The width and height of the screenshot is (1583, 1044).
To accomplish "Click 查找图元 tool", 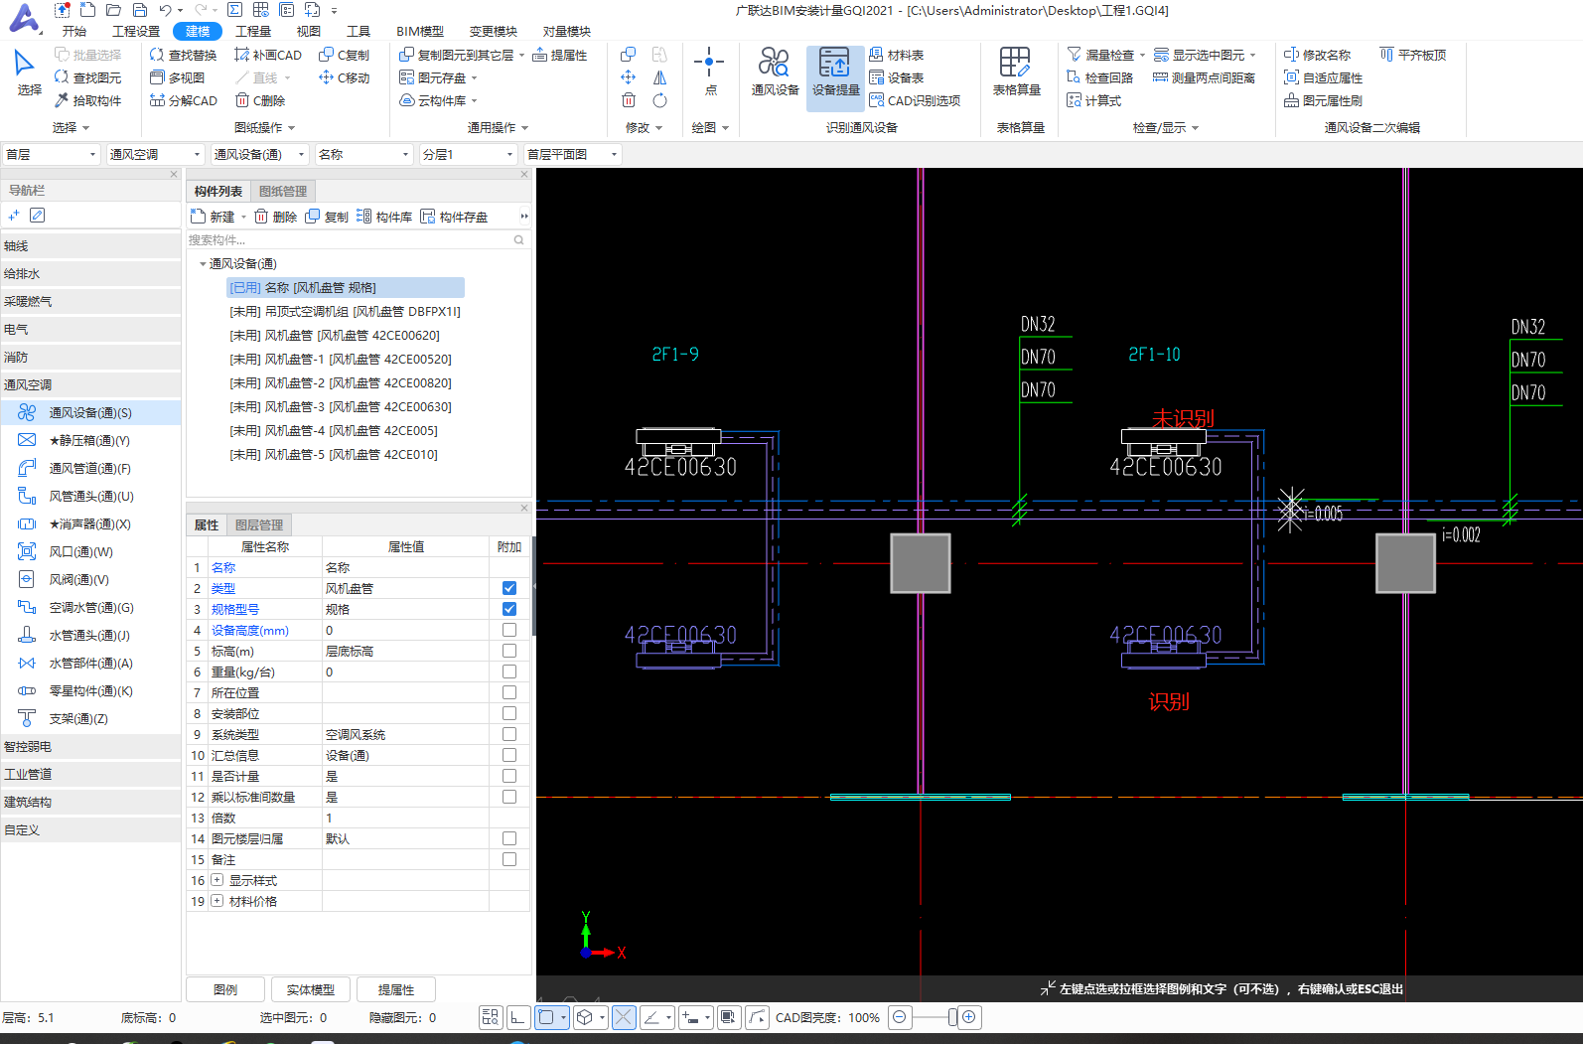I will [87, 77].
